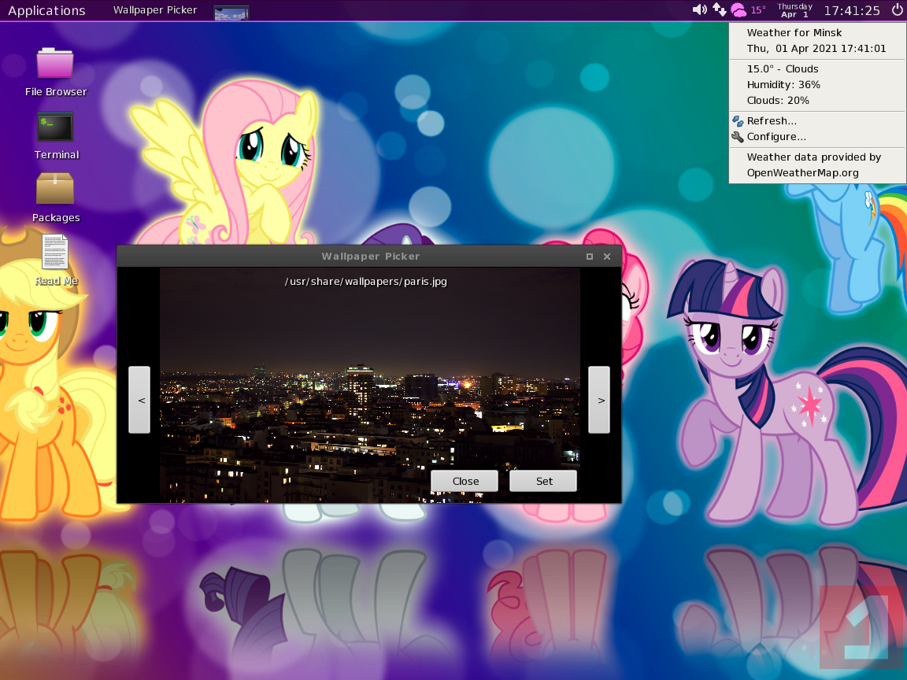This screenshot has height=680, width=907.
Task: Click the 17:41:25 clock in panel
Action: 852,10
